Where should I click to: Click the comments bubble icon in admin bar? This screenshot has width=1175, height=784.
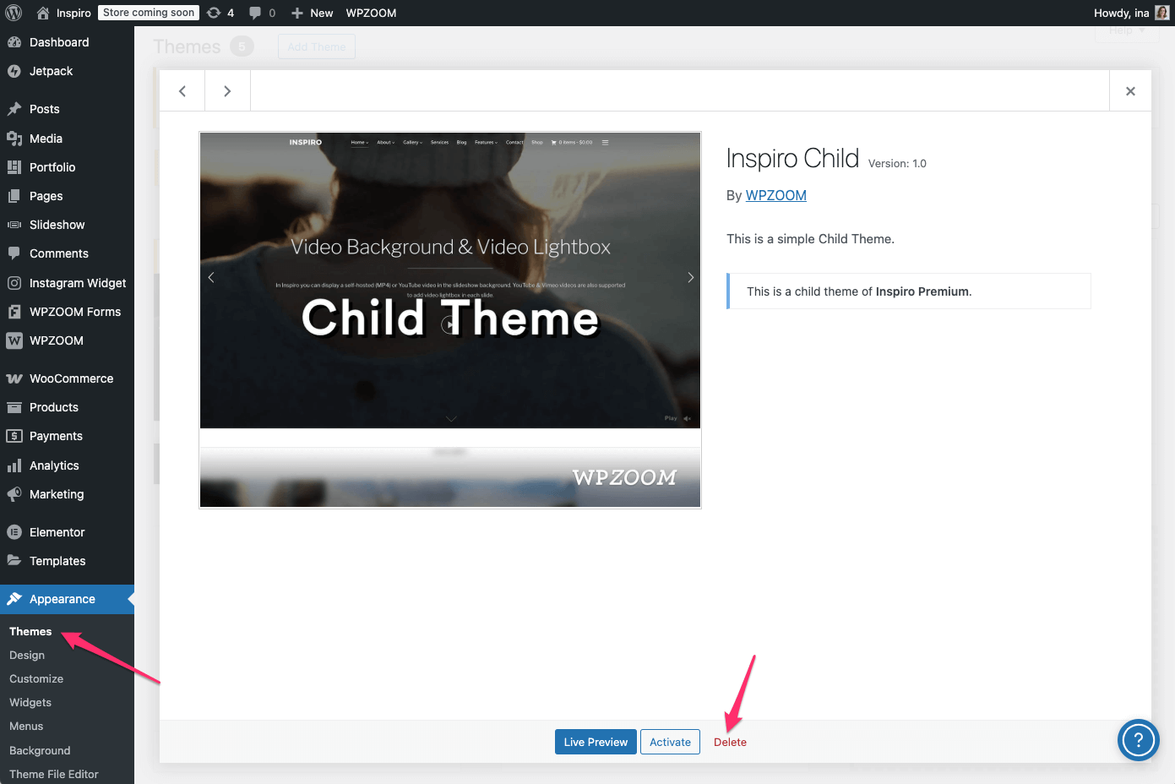tap(255, 13)
